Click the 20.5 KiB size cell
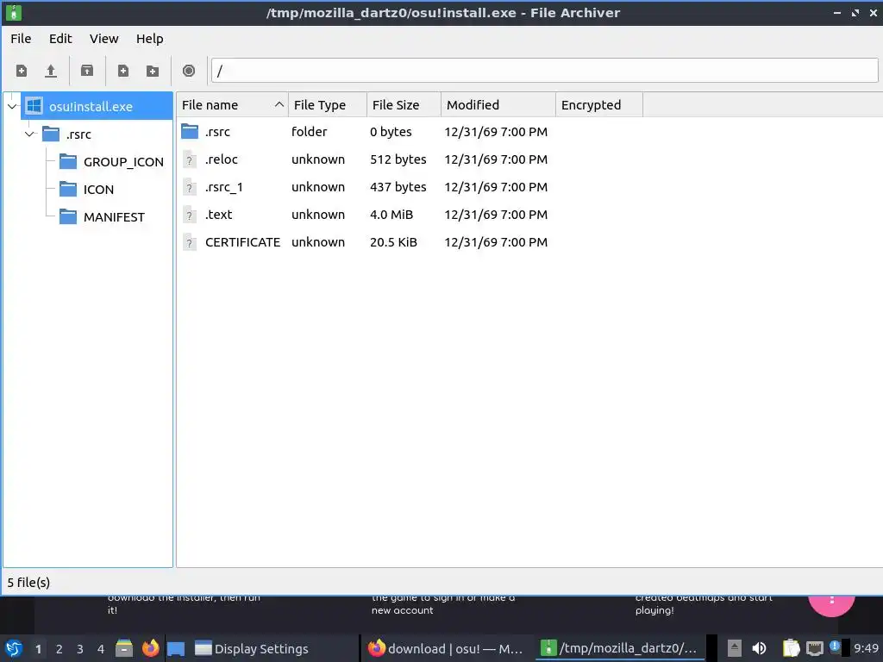The image size is (883, 662). click(393, 242)
